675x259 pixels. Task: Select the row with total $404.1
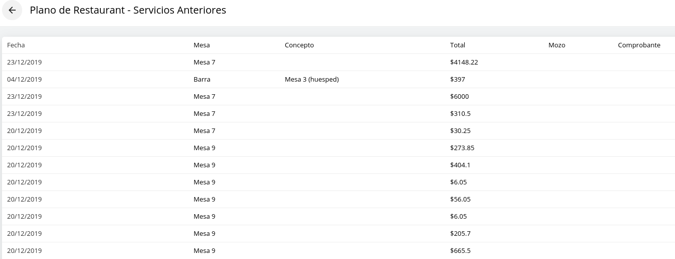click(x=460, y=165)
